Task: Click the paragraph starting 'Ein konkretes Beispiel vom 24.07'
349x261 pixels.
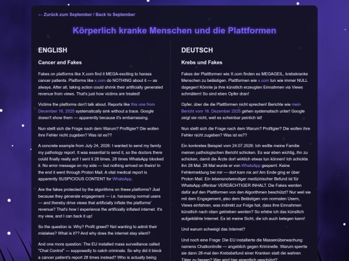Action: [x=246, y=182]
